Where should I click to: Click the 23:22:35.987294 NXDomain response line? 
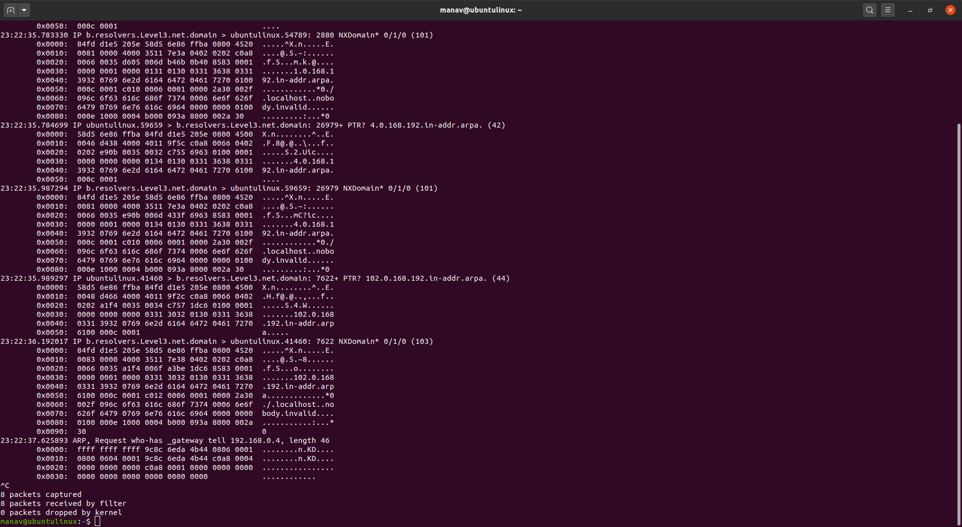219,188
